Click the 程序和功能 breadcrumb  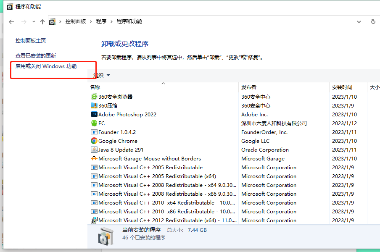coord(129,21)
